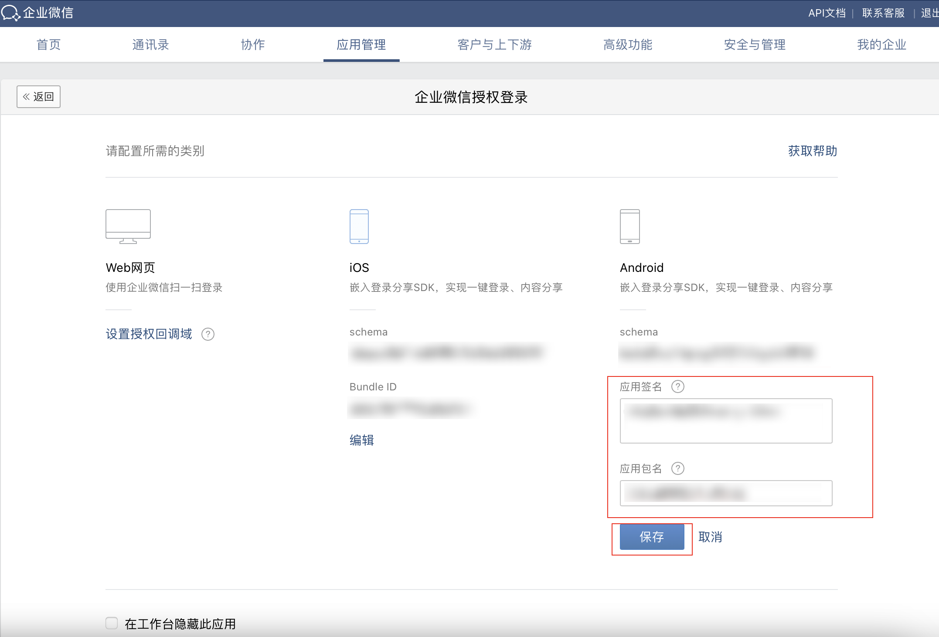Switch to 高级功能 tab
Viewport: 939px width, 637px height.
tap(628, 44)
